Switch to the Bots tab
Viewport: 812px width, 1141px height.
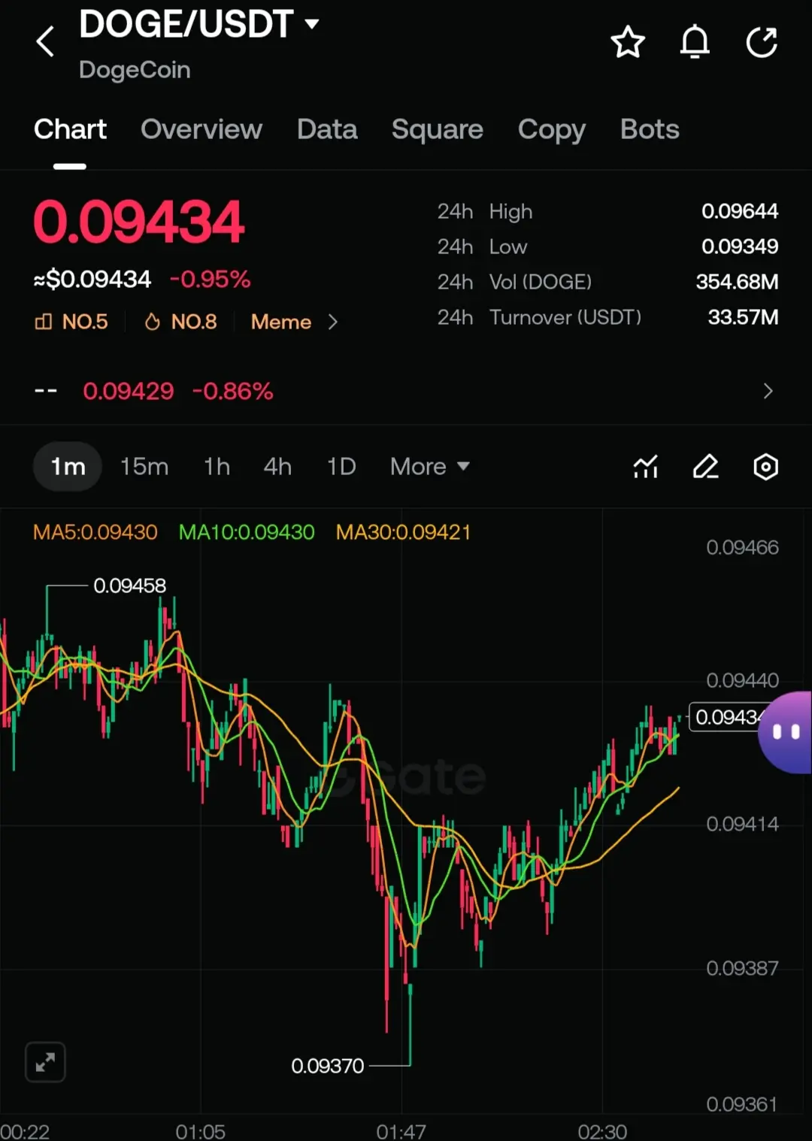tap(650, 129)
